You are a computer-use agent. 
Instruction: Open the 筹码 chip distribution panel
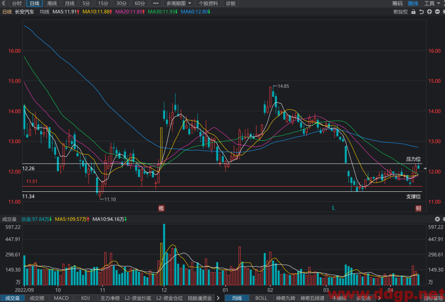click(x=397, y=3)
